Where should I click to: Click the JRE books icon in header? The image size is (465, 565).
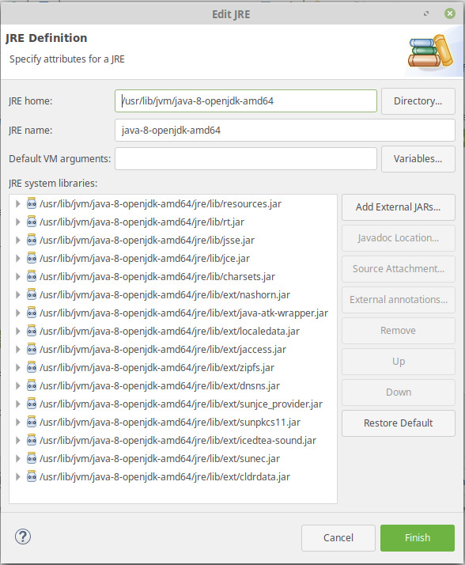[431, 51]
